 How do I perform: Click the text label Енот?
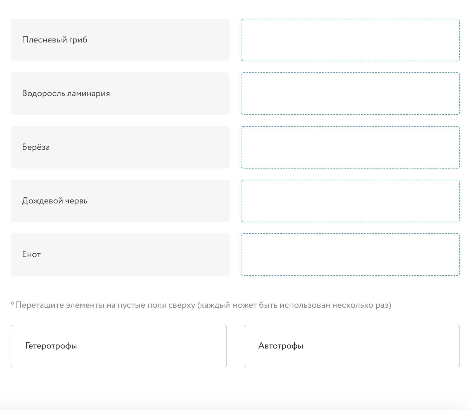point(31,255)
